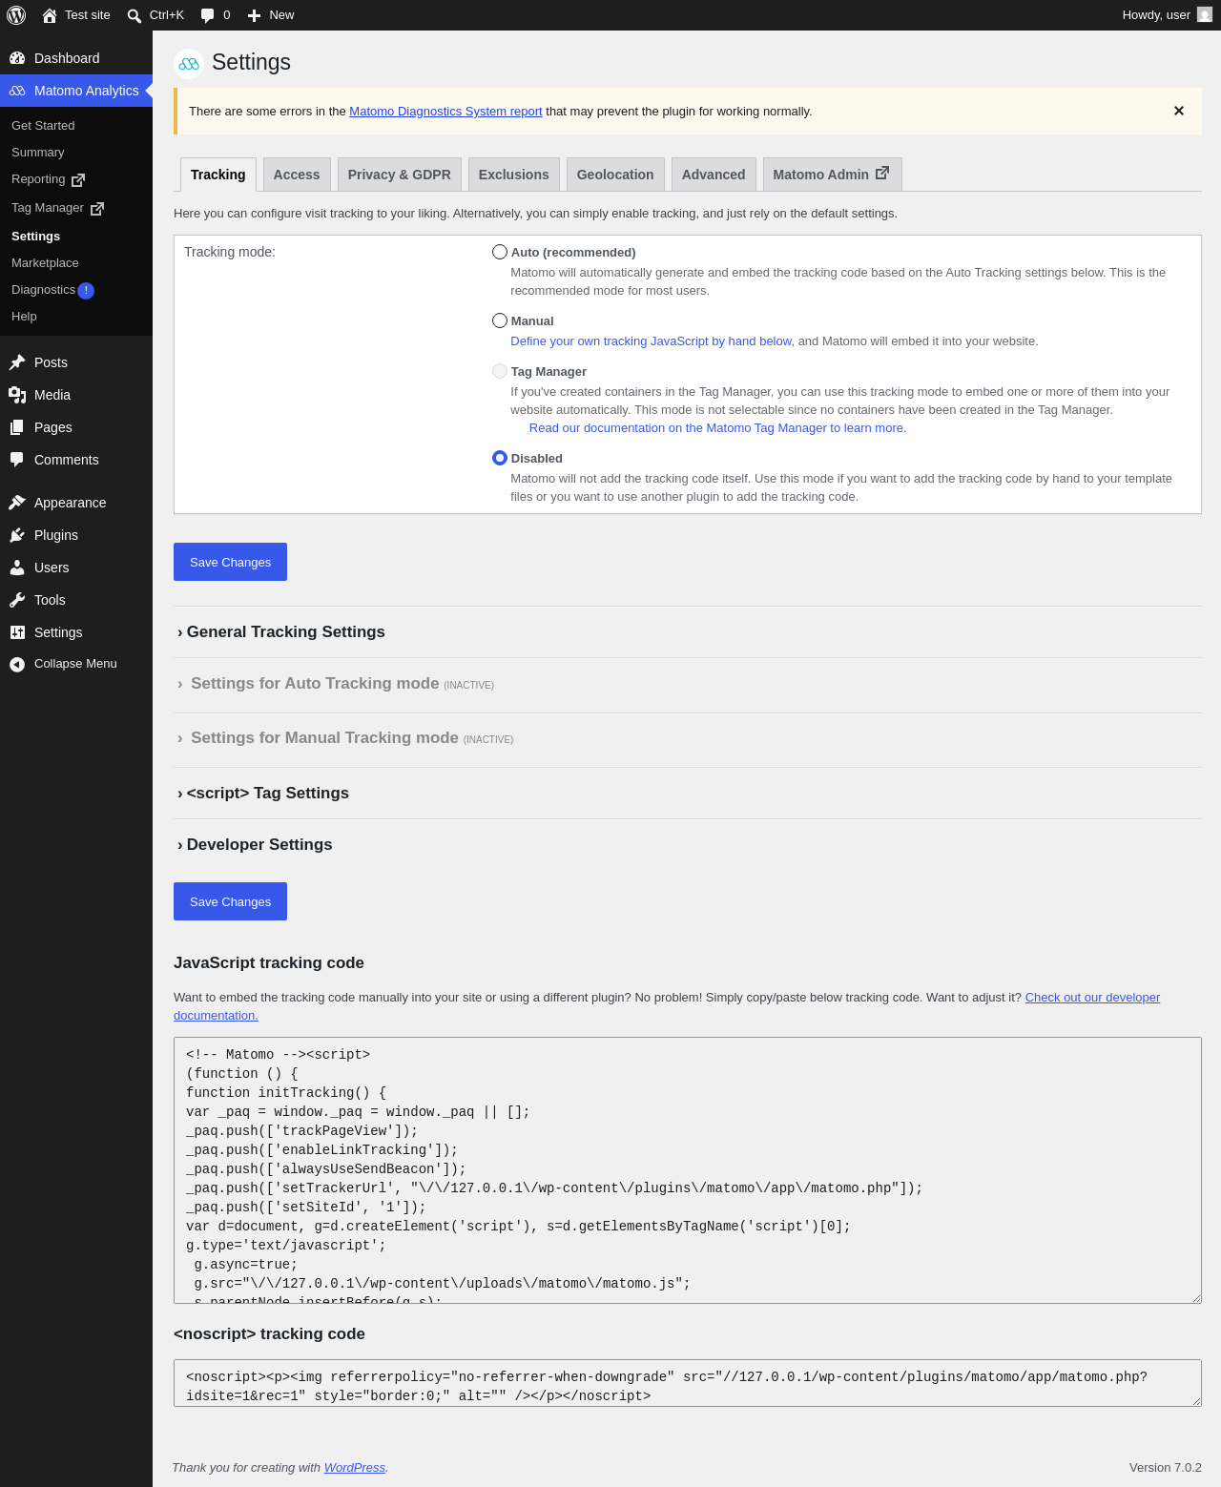Click the noscript textarea resize handle
This screenshot has height=1487, width=1221.
click(x=1195, y=1400)
